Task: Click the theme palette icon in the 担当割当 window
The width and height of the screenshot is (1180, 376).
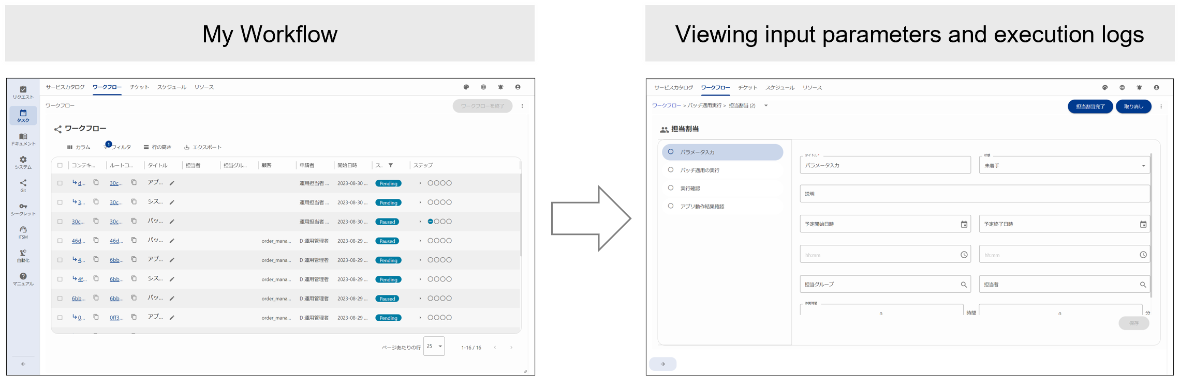Action: click(1104, 88)
